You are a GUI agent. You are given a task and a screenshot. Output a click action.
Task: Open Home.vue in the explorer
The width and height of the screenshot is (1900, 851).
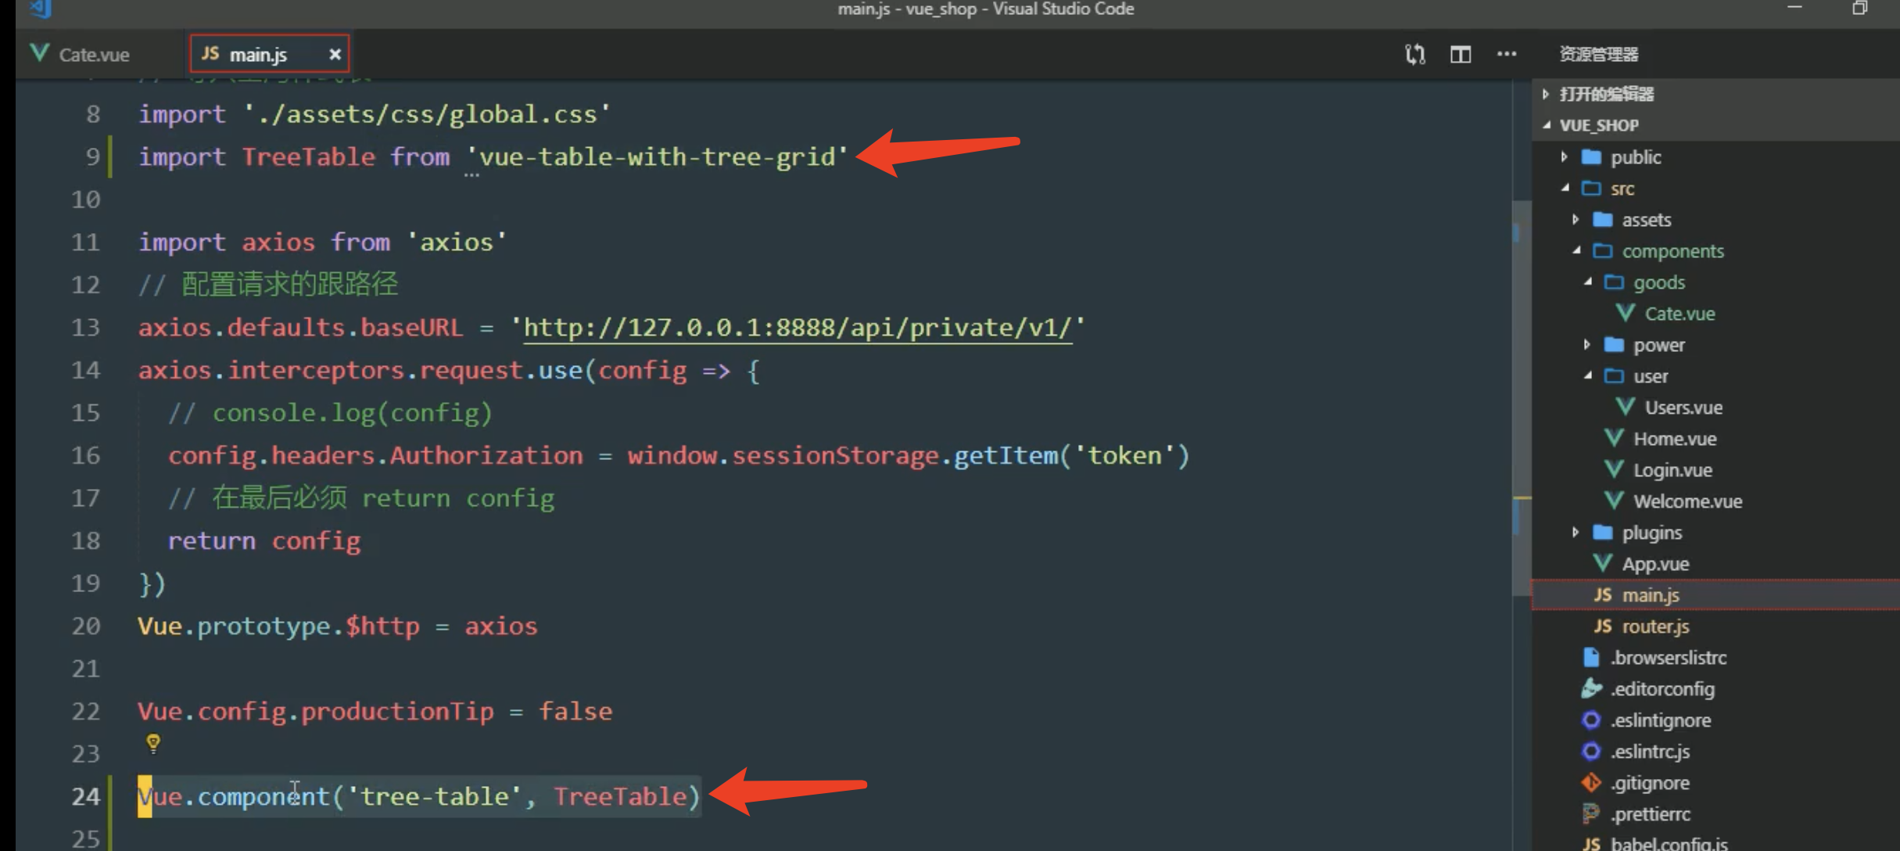pyautogui.click(x=1675, y=439)
